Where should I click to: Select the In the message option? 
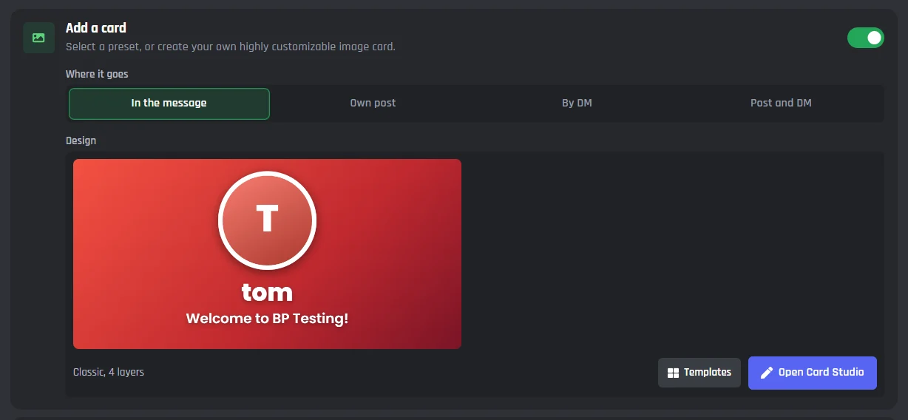click(x=169, y=104)
